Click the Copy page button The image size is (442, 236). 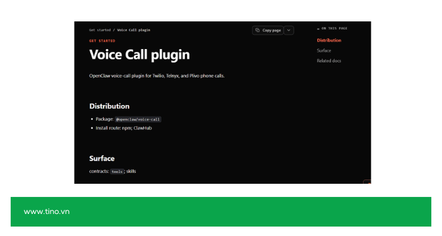click(268, 30)
